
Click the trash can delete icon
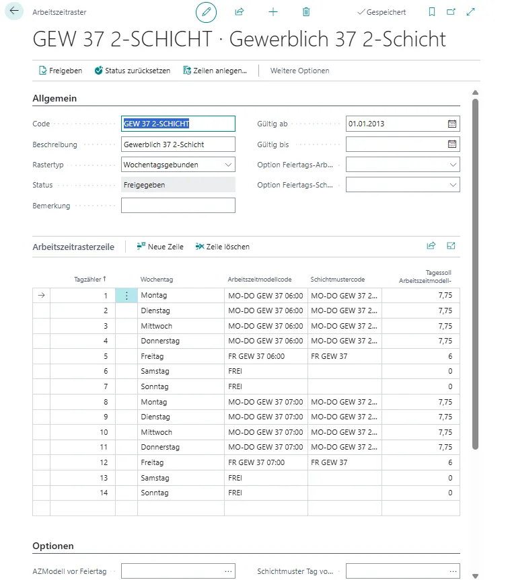tap(306, 12)
